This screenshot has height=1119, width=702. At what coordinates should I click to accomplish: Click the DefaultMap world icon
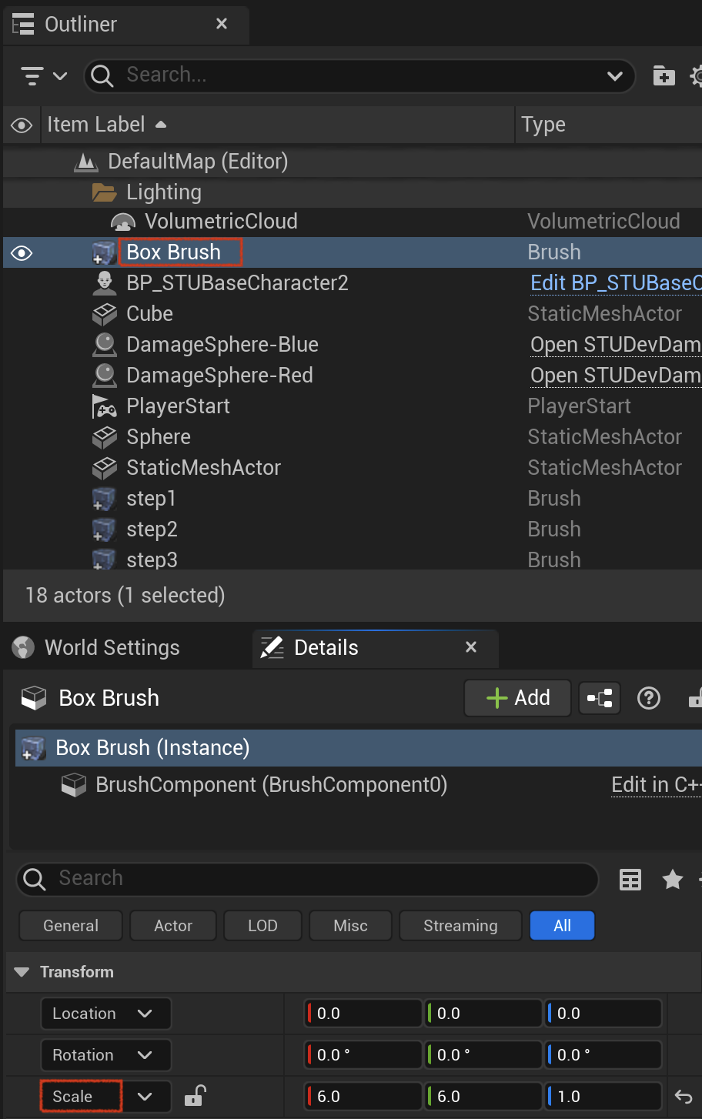point(86,162)
